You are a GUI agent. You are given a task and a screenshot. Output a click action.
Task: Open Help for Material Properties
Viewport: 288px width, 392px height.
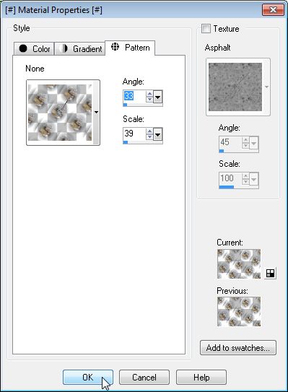pos(201,378)
